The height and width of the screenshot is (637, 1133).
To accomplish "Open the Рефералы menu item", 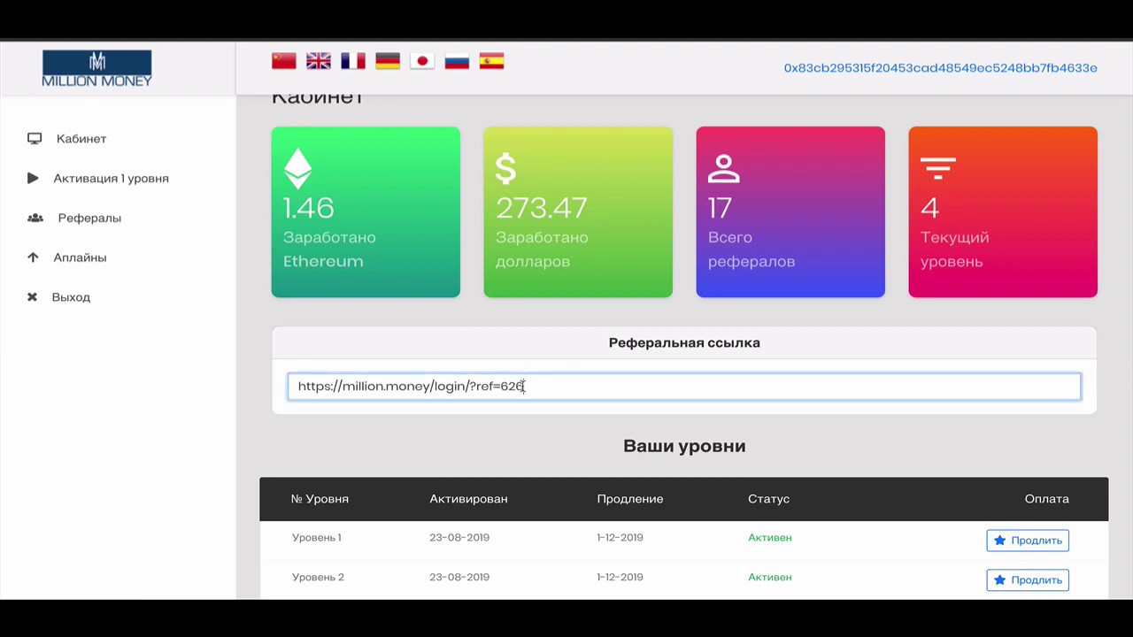I will [89, 218].
